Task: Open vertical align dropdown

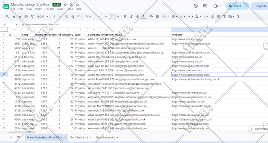Action: click(182, 17)
